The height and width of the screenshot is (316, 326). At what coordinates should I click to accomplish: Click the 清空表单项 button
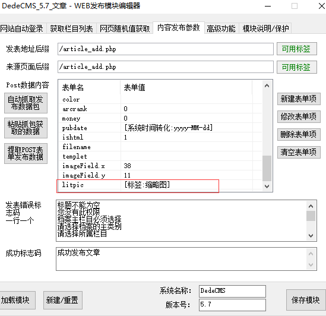point(299,153)
